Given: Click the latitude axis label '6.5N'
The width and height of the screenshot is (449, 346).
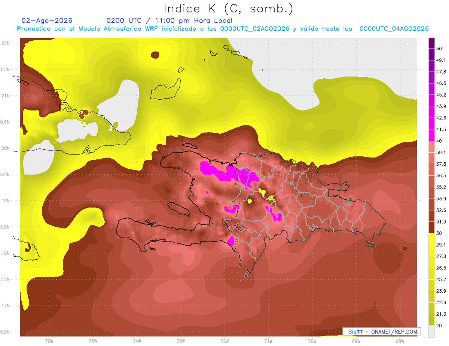Looking at the screenshot, I should 5,332.
